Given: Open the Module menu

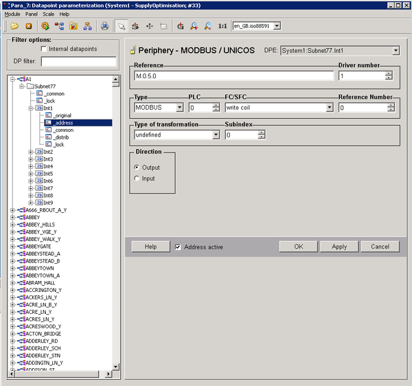Looking at the screenshot, I should 12,14.
